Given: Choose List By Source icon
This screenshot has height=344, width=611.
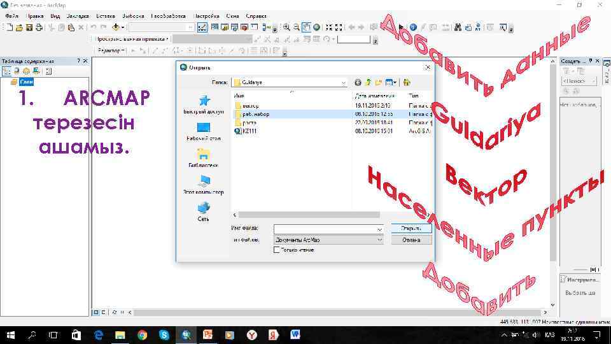Looking at the screenshot, I should click(17, 71).
